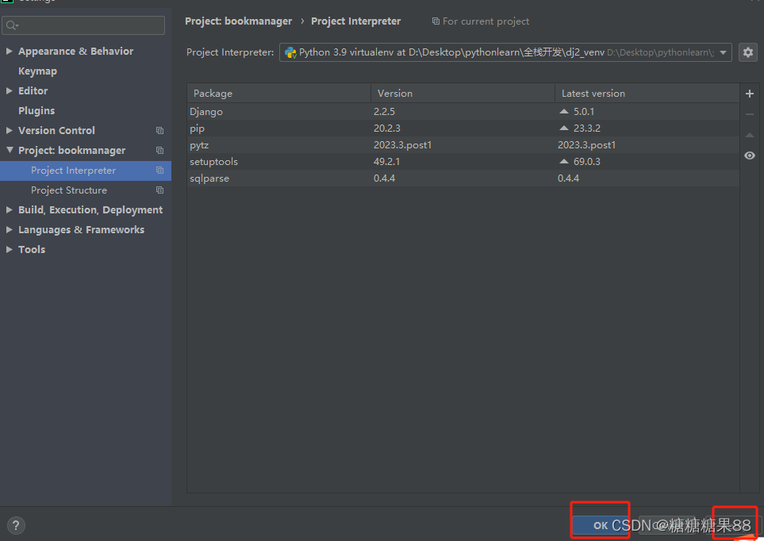Click the upgrade package arrow icon

(x=750, y=135)
